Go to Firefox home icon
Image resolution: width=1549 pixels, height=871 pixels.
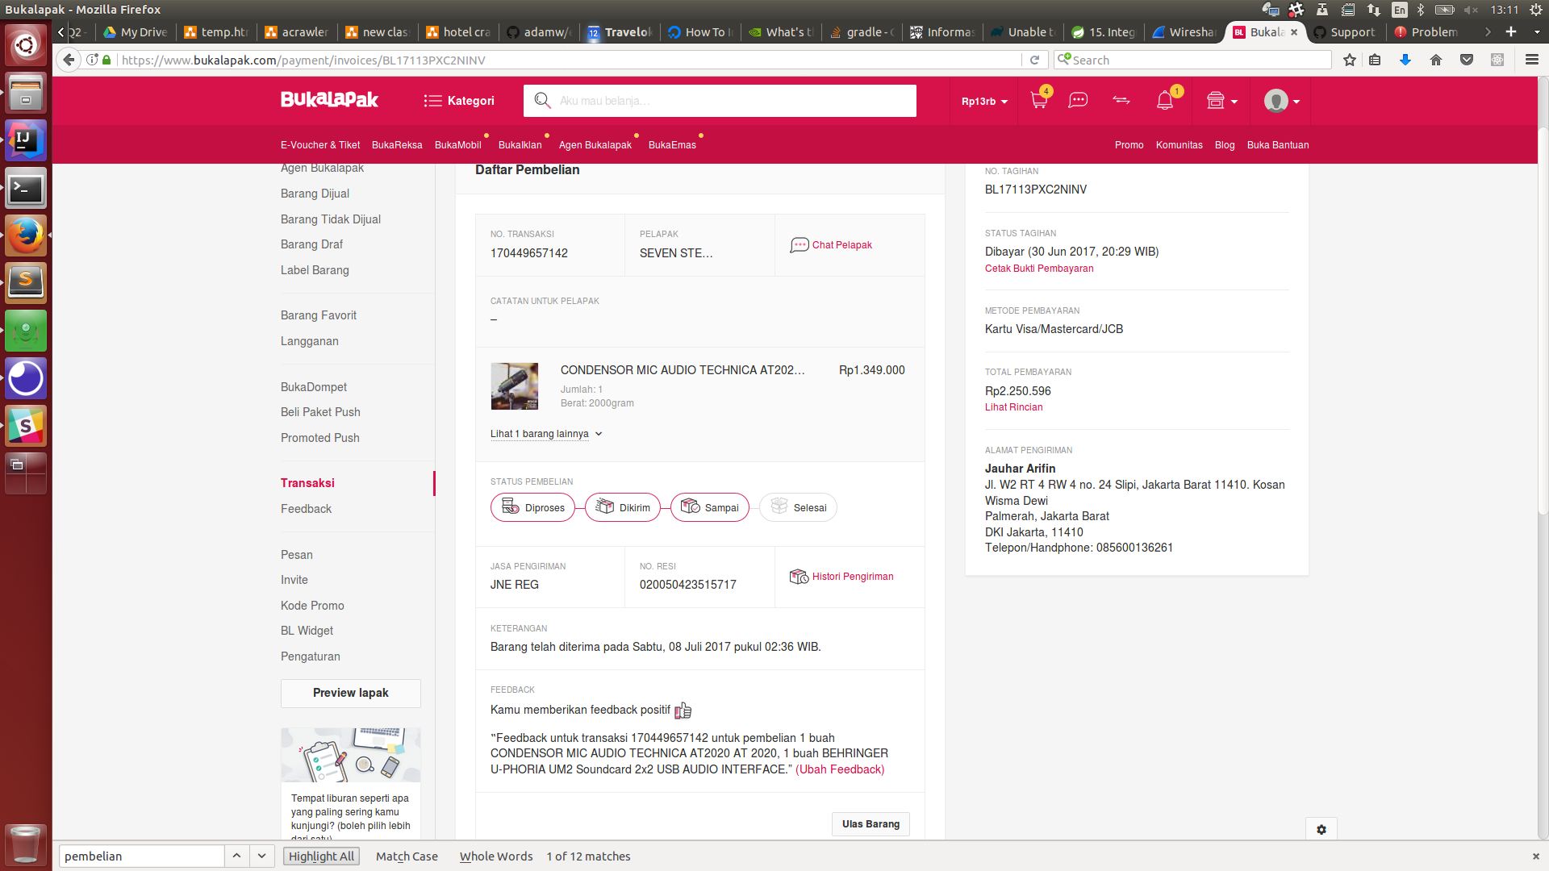pyautogui.click(x=1435, y=60)
